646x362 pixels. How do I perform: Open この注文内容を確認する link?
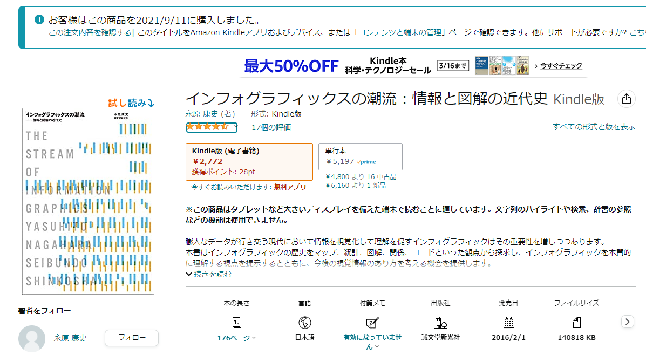pos(90,32)
